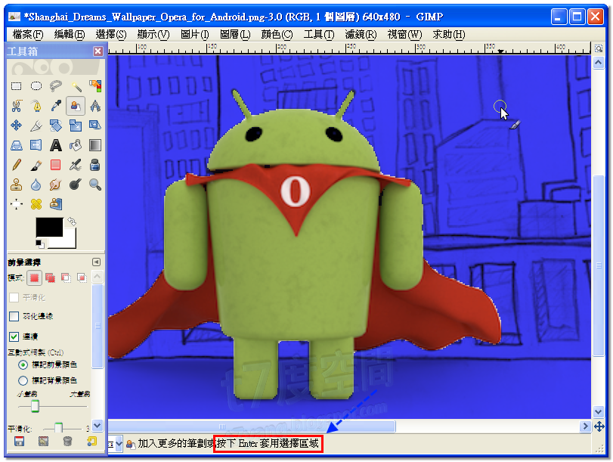Viewport: 613px width, 462px height.
Task: Select the Shear tool
Action: point(95,126)
